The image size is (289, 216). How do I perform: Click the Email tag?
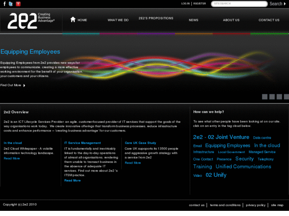click(198, 146)
